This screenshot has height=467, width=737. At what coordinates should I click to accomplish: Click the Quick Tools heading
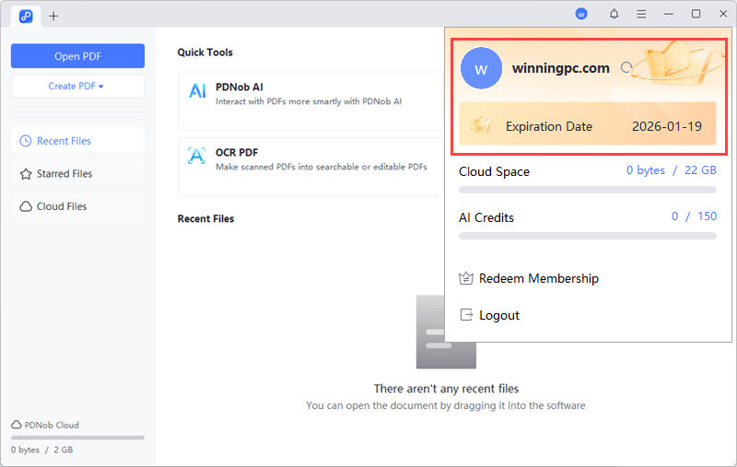[x=205, y=53]
